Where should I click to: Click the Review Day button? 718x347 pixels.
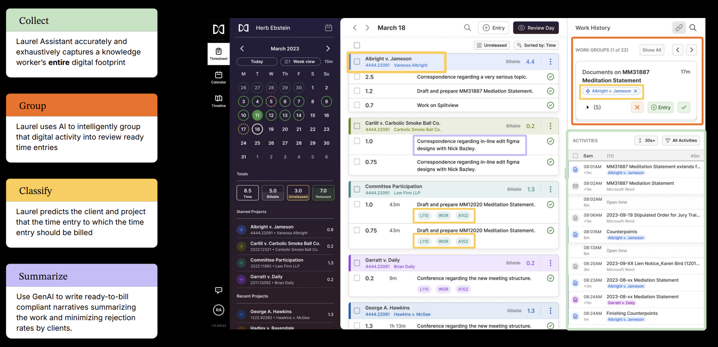coord(536,28)
